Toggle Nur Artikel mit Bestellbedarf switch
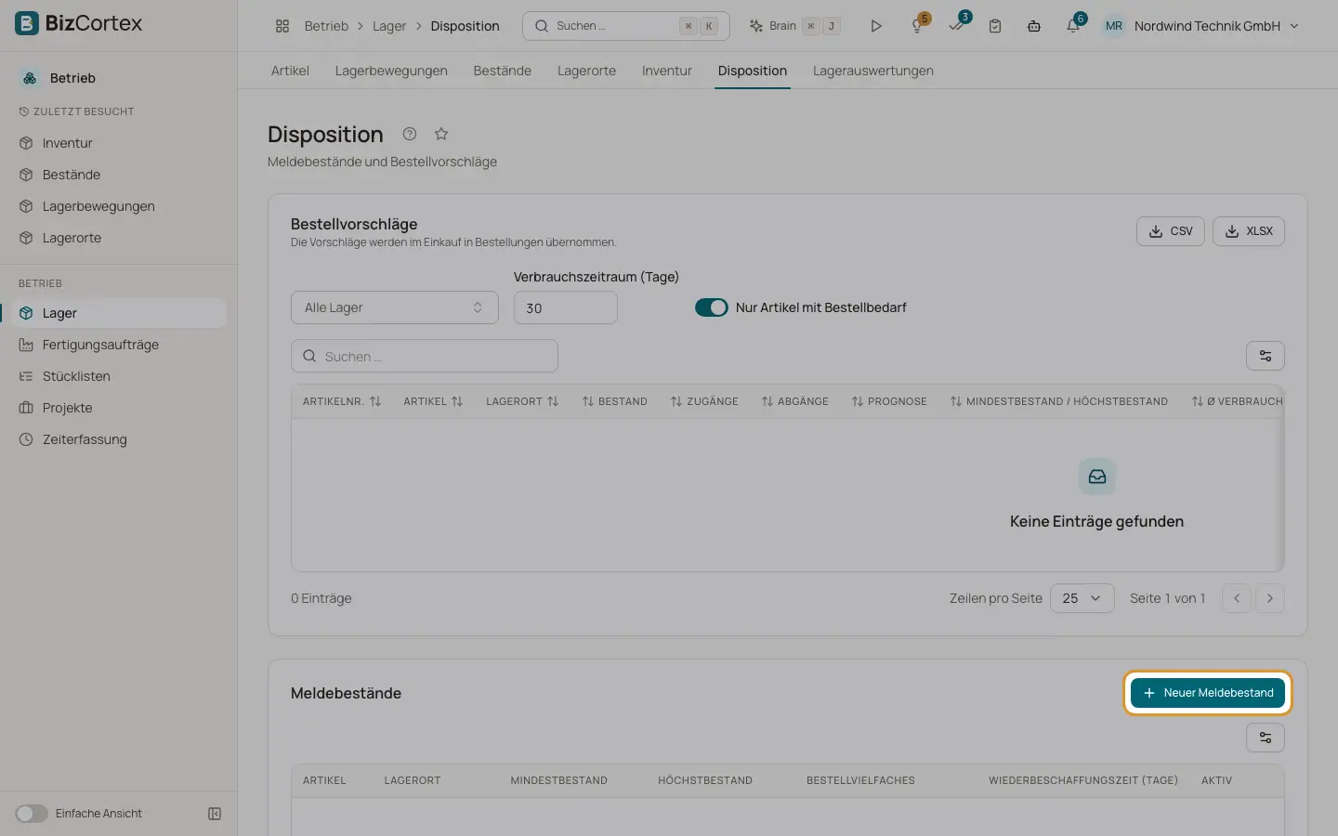The image size is (1338, 836). (712, 307)
